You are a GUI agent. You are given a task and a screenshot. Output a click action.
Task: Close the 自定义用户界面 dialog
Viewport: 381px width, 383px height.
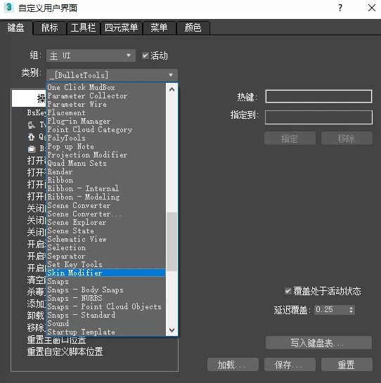click(x=372, y=8)
